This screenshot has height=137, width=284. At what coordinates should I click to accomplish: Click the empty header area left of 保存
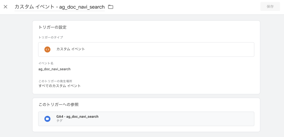[194, 7]
